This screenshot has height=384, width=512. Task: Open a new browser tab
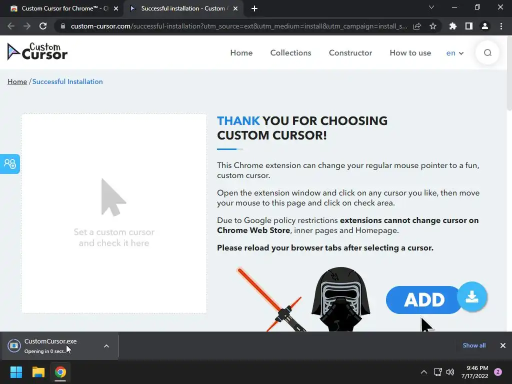pos(254,8)
